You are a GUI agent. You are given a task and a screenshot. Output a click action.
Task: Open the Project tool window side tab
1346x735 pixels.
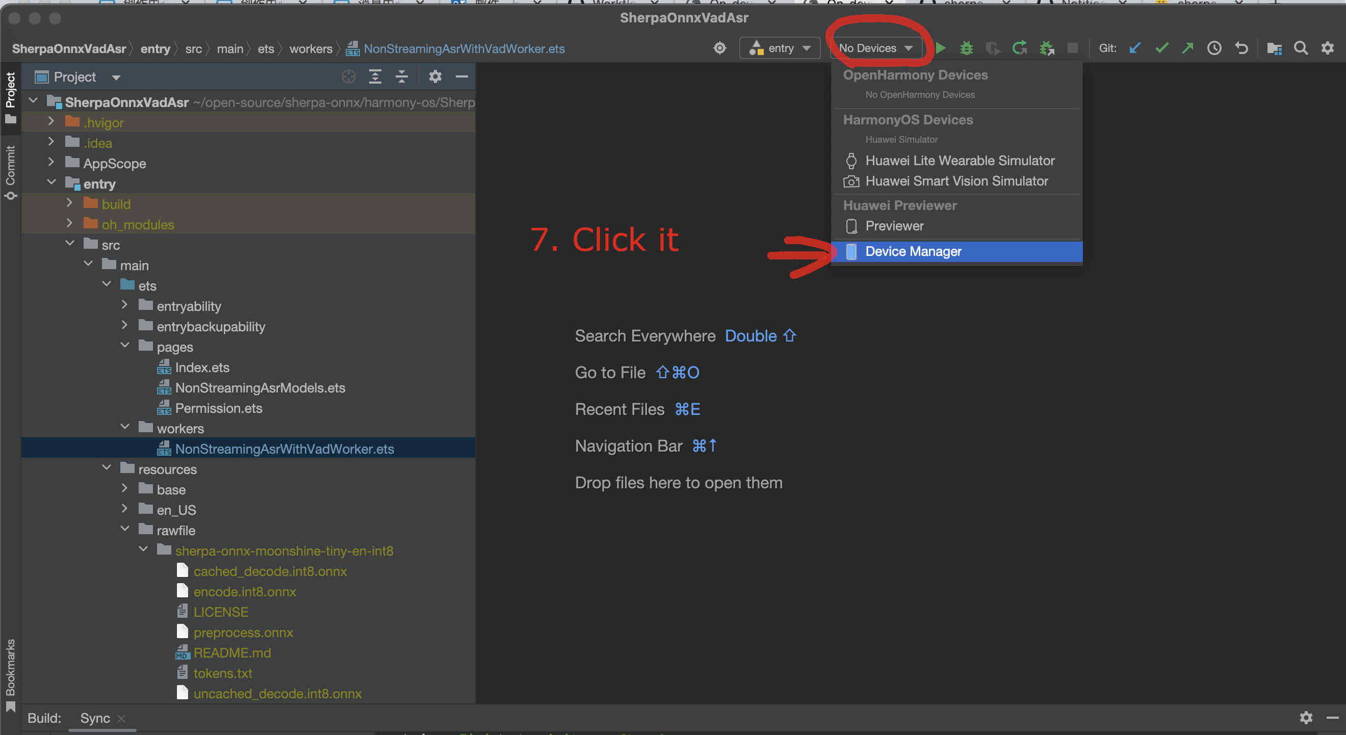click(x=10, y=97)
